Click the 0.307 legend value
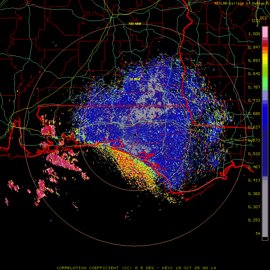Screen dimensions: 270x270 click(254, 207)
